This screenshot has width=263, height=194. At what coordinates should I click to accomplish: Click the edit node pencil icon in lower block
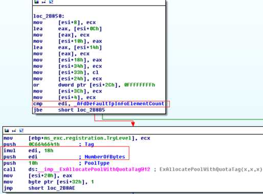pos(14,131)
